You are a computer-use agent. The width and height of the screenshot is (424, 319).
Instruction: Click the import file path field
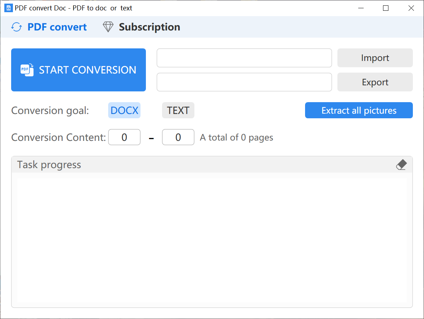pyautogui.click(x=244, y=58)
